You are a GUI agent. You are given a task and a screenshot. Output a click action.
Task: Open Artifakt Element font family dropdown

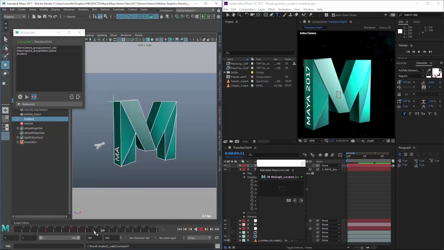[x=411, y=70]
